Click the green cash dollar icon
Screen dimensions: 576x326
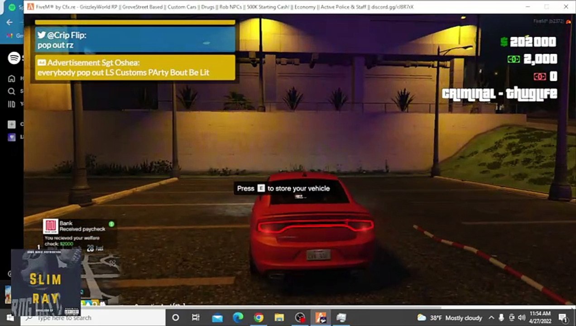504,42
